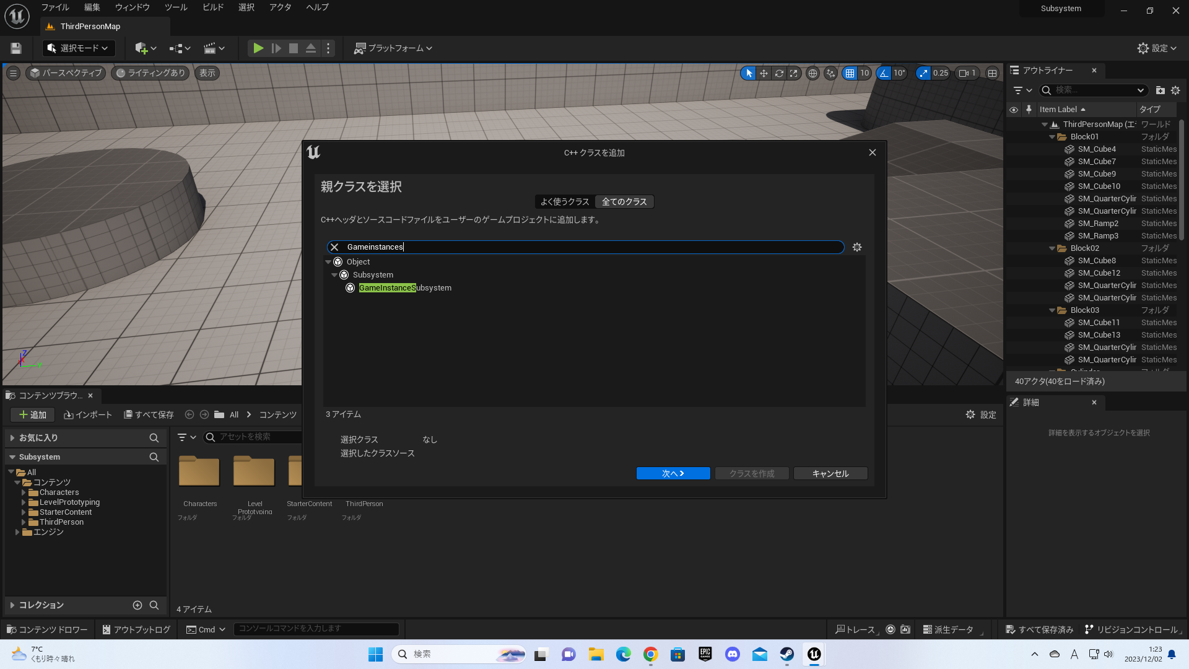Collapse the Block02 folder in Outliner
This screenshot has height=669, width=1189.
point(1052,248)
